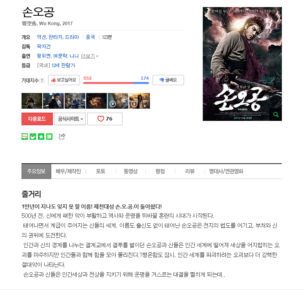Click the green star bookmark icon
This screenshot has height=290, width=303.
[41, 137]
